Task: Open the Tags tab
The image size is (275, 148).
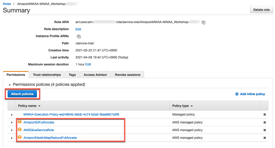Action: point(72,75)
